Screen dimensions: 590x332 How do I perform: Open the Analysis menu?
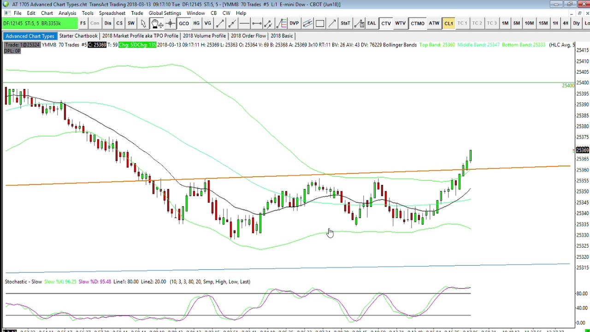click(67, 13)
